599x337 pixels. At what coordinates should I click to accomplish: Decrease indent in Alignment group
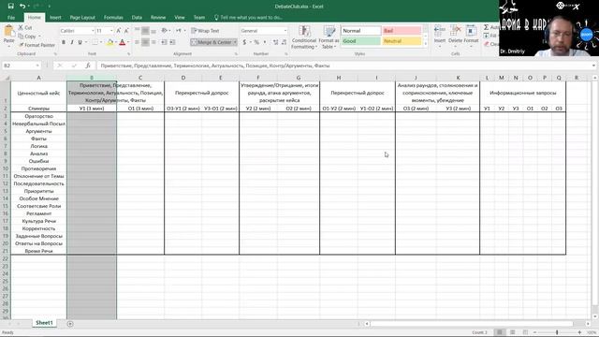point(165,42)
